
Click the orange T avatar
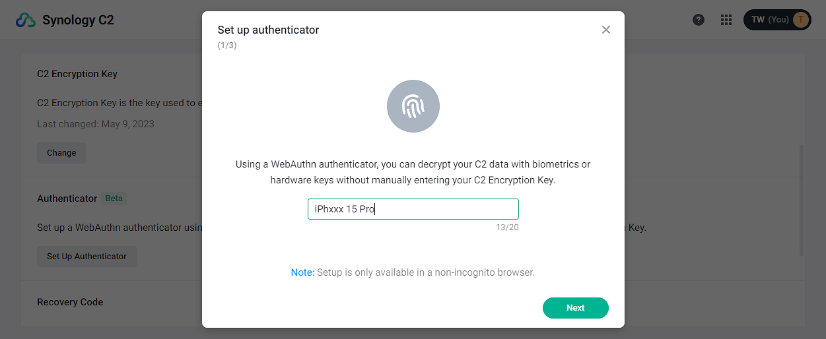click(801, 20)
